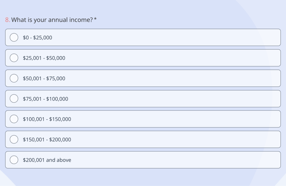Select the $200,001 and above radio button
The image size is (286, 186).
pos(14,160)
